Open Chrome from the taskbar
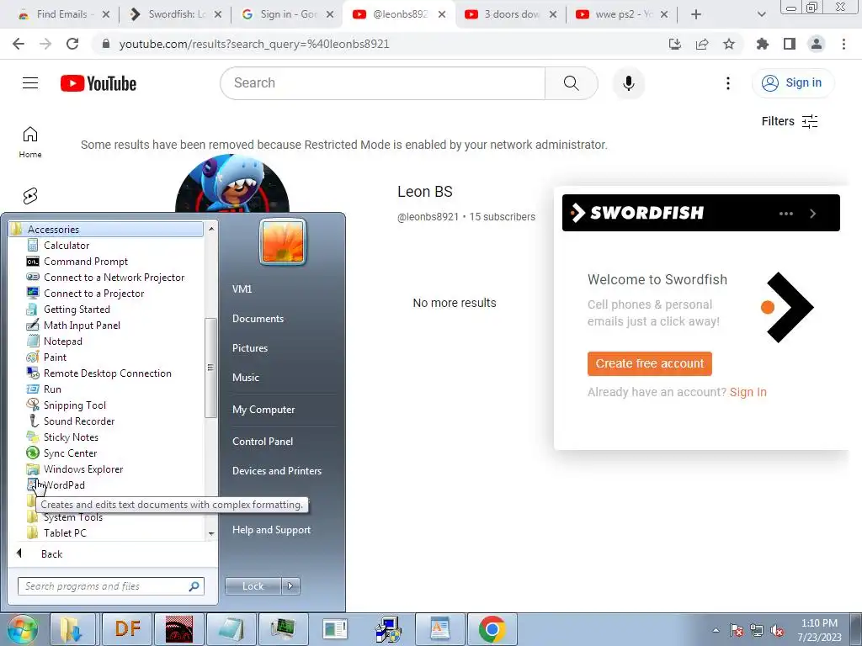The image size is (862, 646). pyautogui.click(x=492, y=629)
